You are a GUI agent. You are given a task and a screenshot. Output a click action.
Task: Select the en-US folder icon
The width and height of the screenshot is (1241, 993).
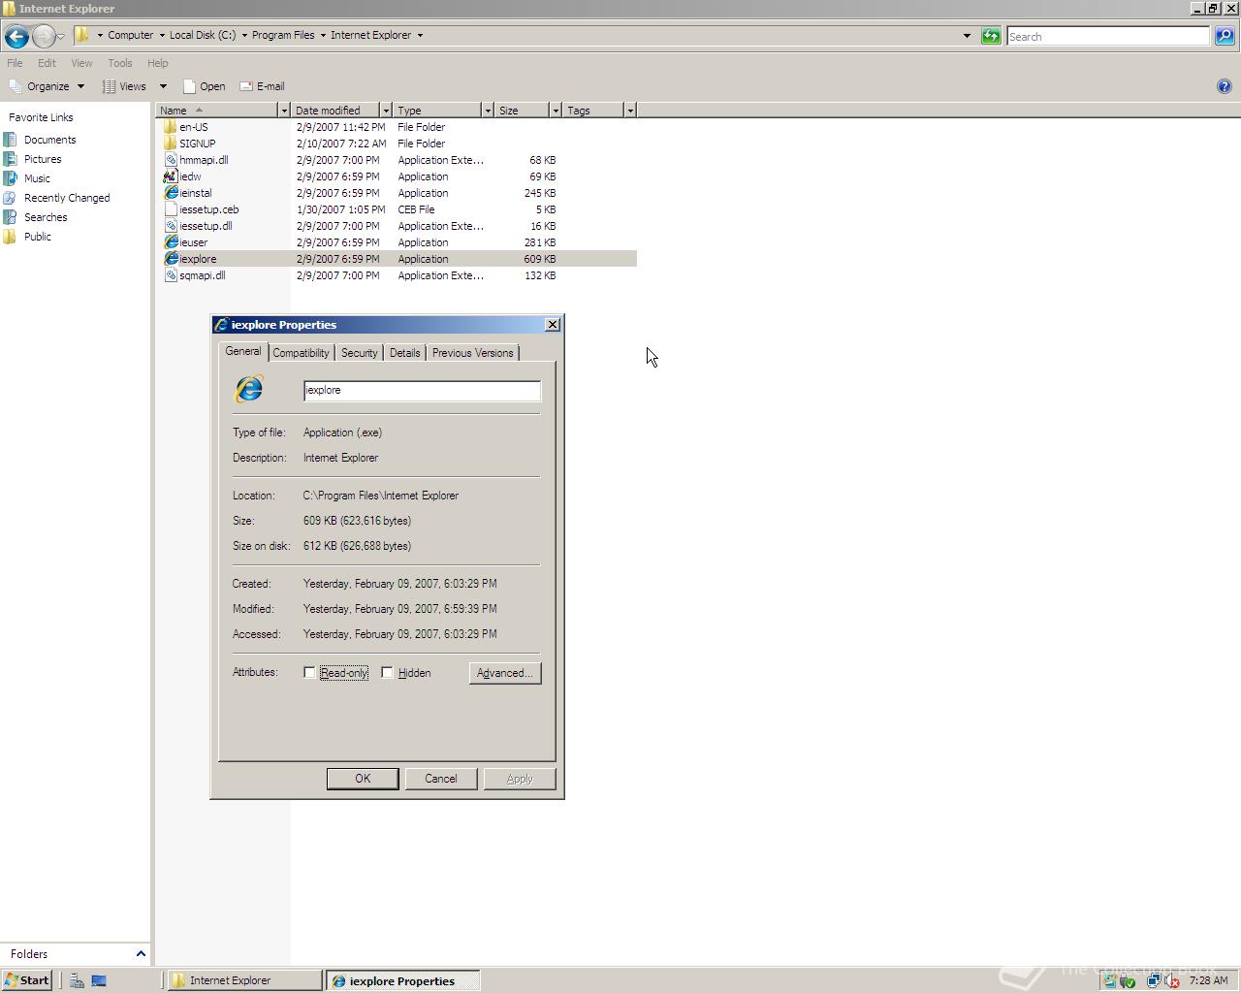pyautogui.click(x=171, y=127)
